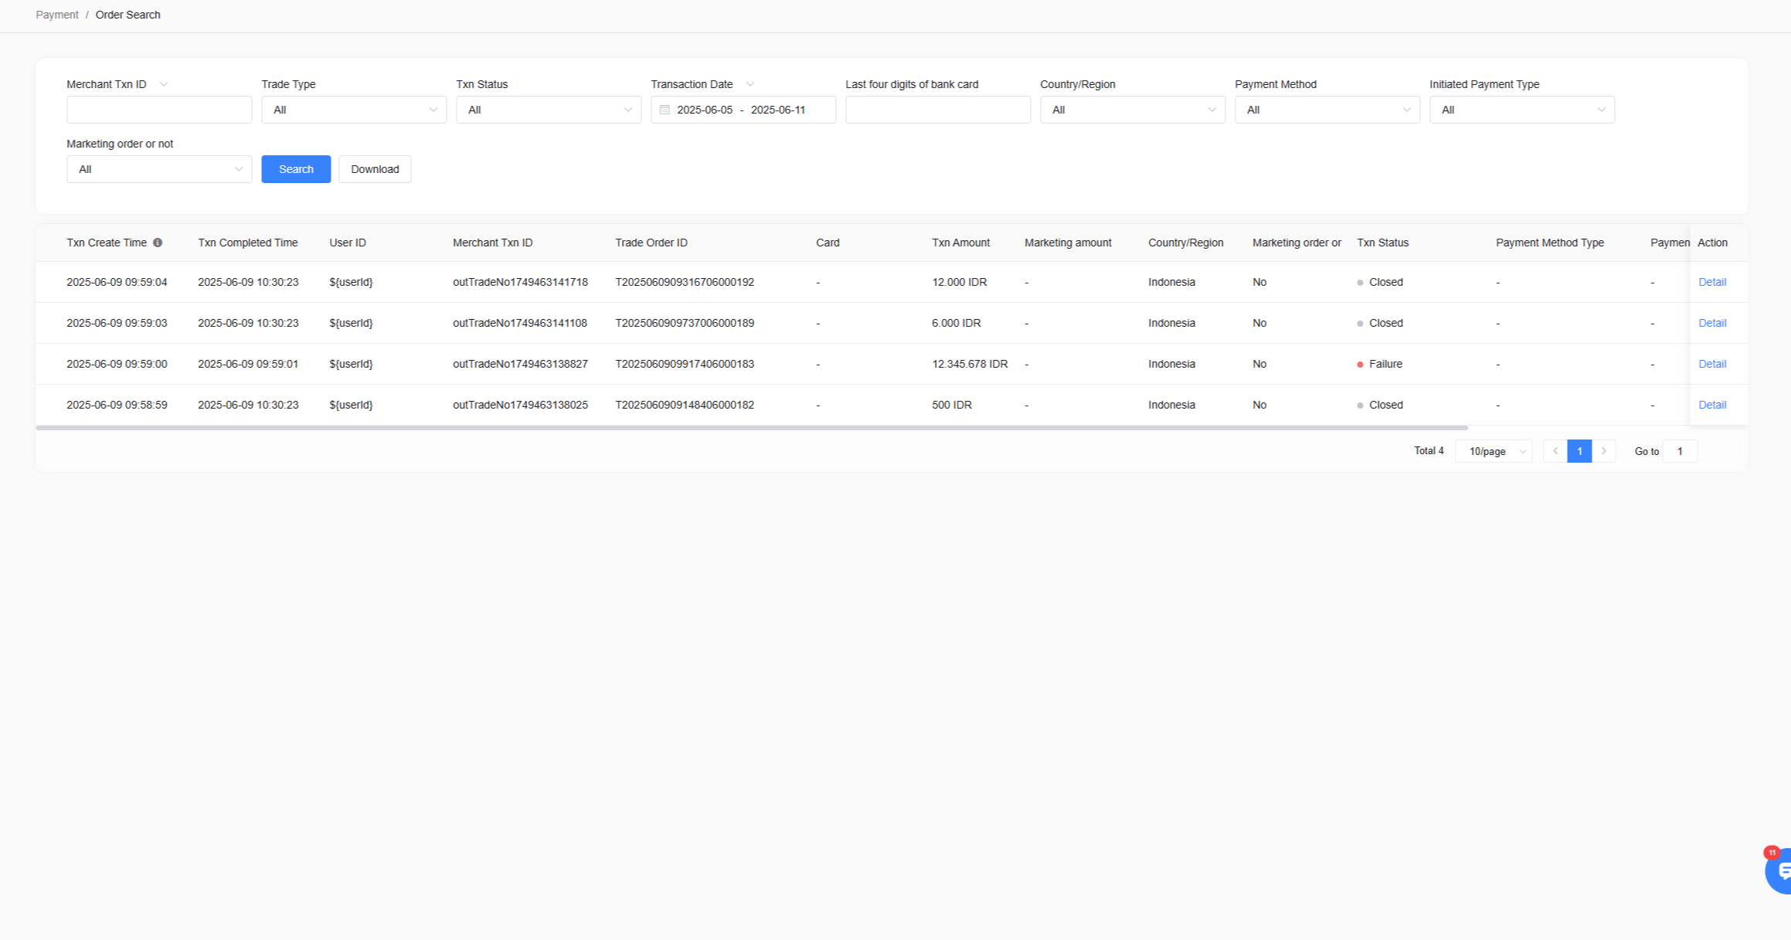Open the Payment Method dropdown
The image size is (1791, 940).
click(1327, 110)
